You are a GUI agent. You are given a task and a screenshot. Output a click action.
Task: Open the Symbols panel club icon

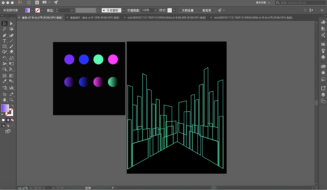[323, 57]
